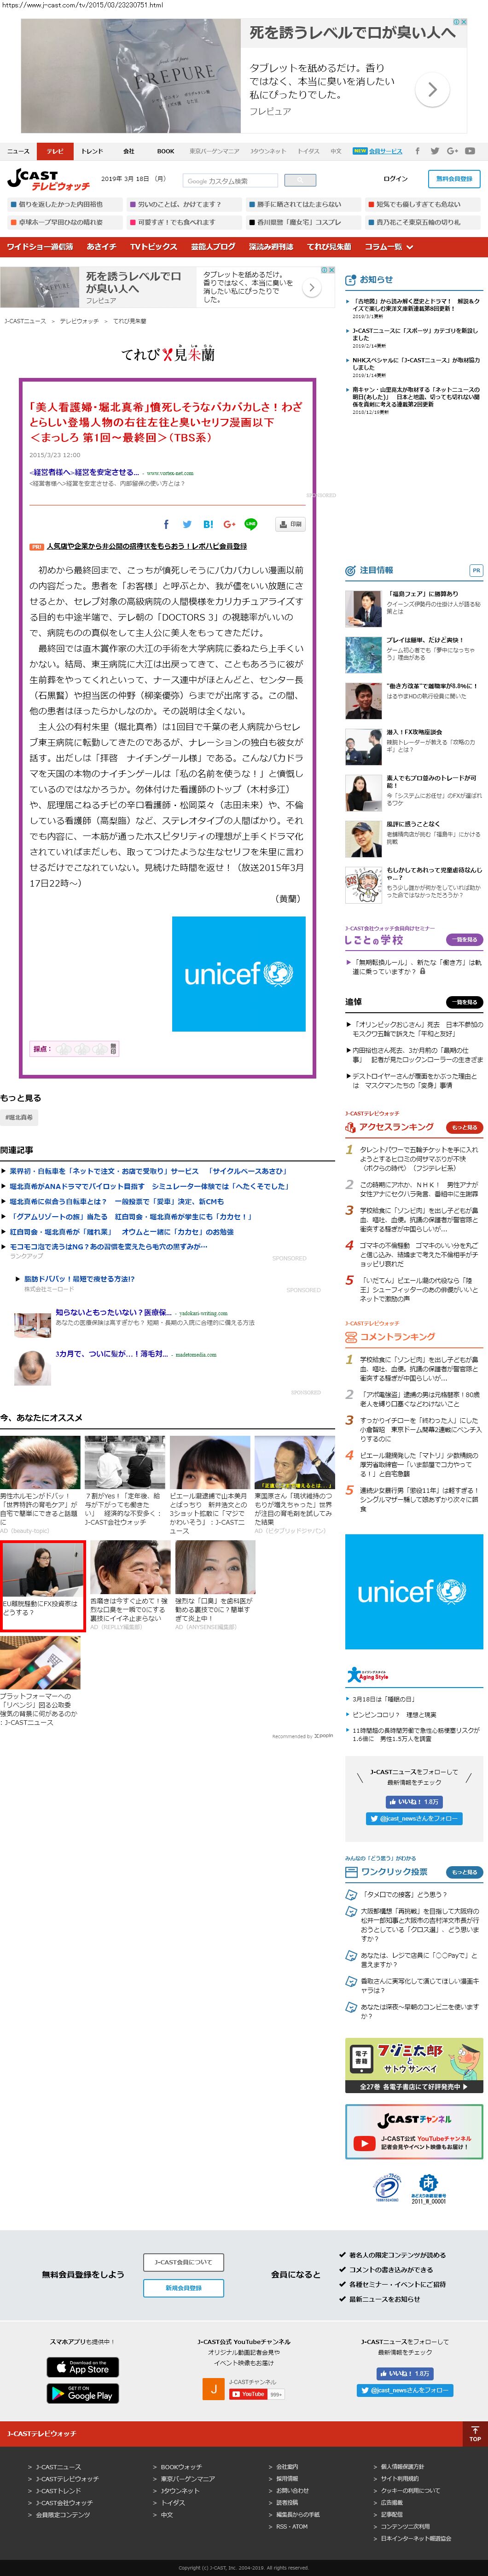Click the J-CAST テレビウォッチ header logo

tap(48, 180)
